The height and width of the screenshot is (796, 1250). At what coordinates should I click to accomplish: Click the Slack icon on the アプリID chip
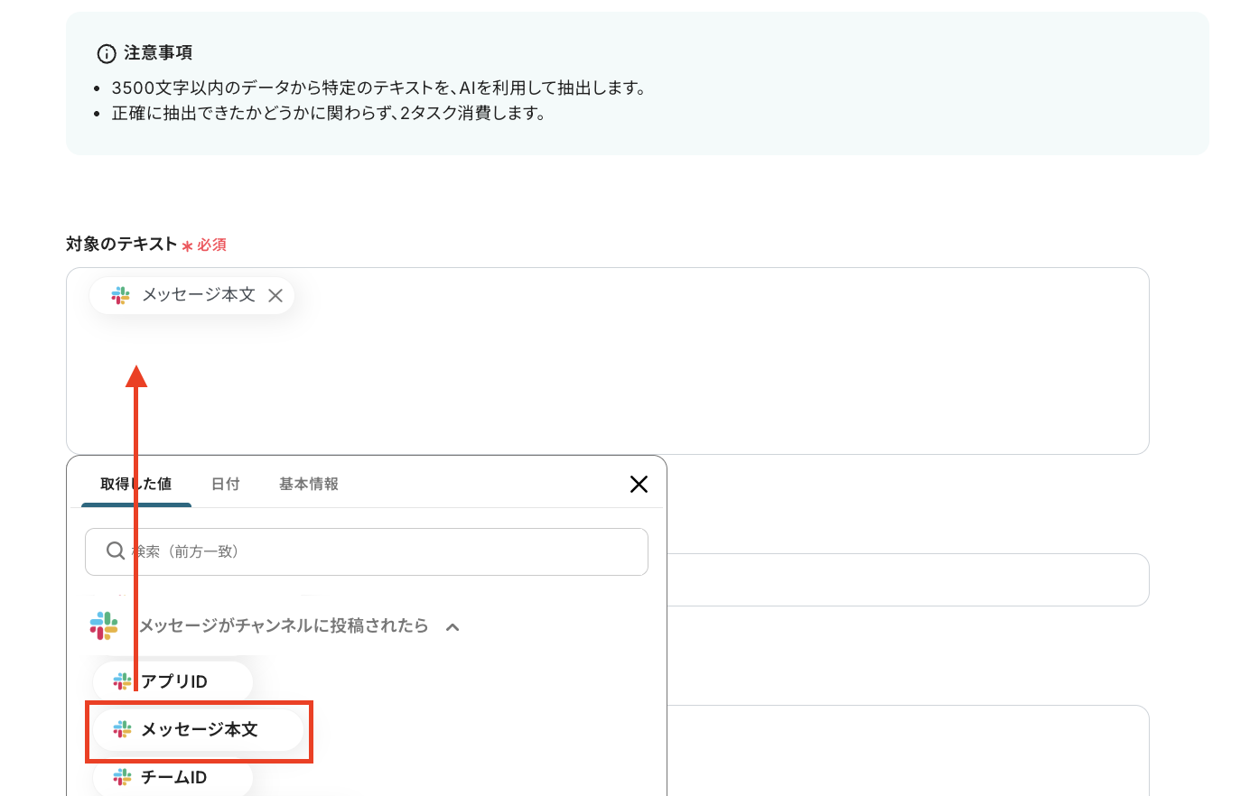pyautogui.click(x=123, y=681)
